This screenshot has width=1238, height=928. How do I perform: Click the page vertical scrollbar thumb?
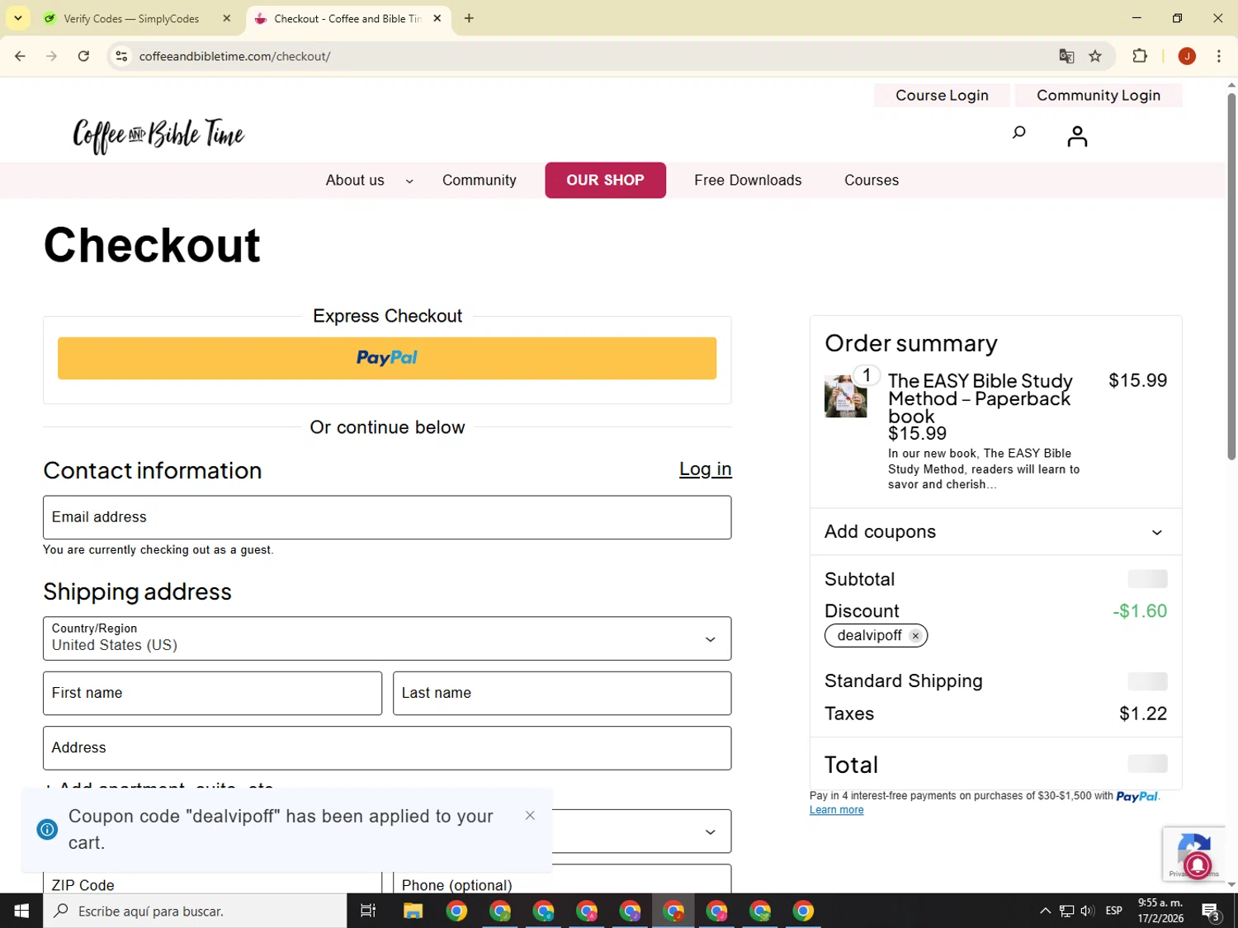1231,276
